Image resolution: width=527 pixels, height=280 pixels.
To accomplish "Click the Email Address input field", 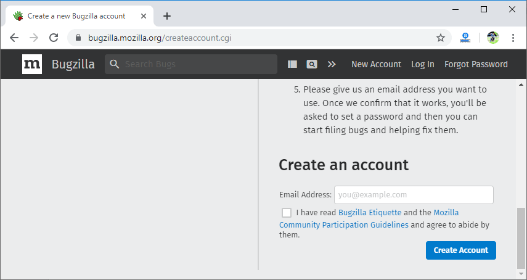I will (x=414, y=195).
